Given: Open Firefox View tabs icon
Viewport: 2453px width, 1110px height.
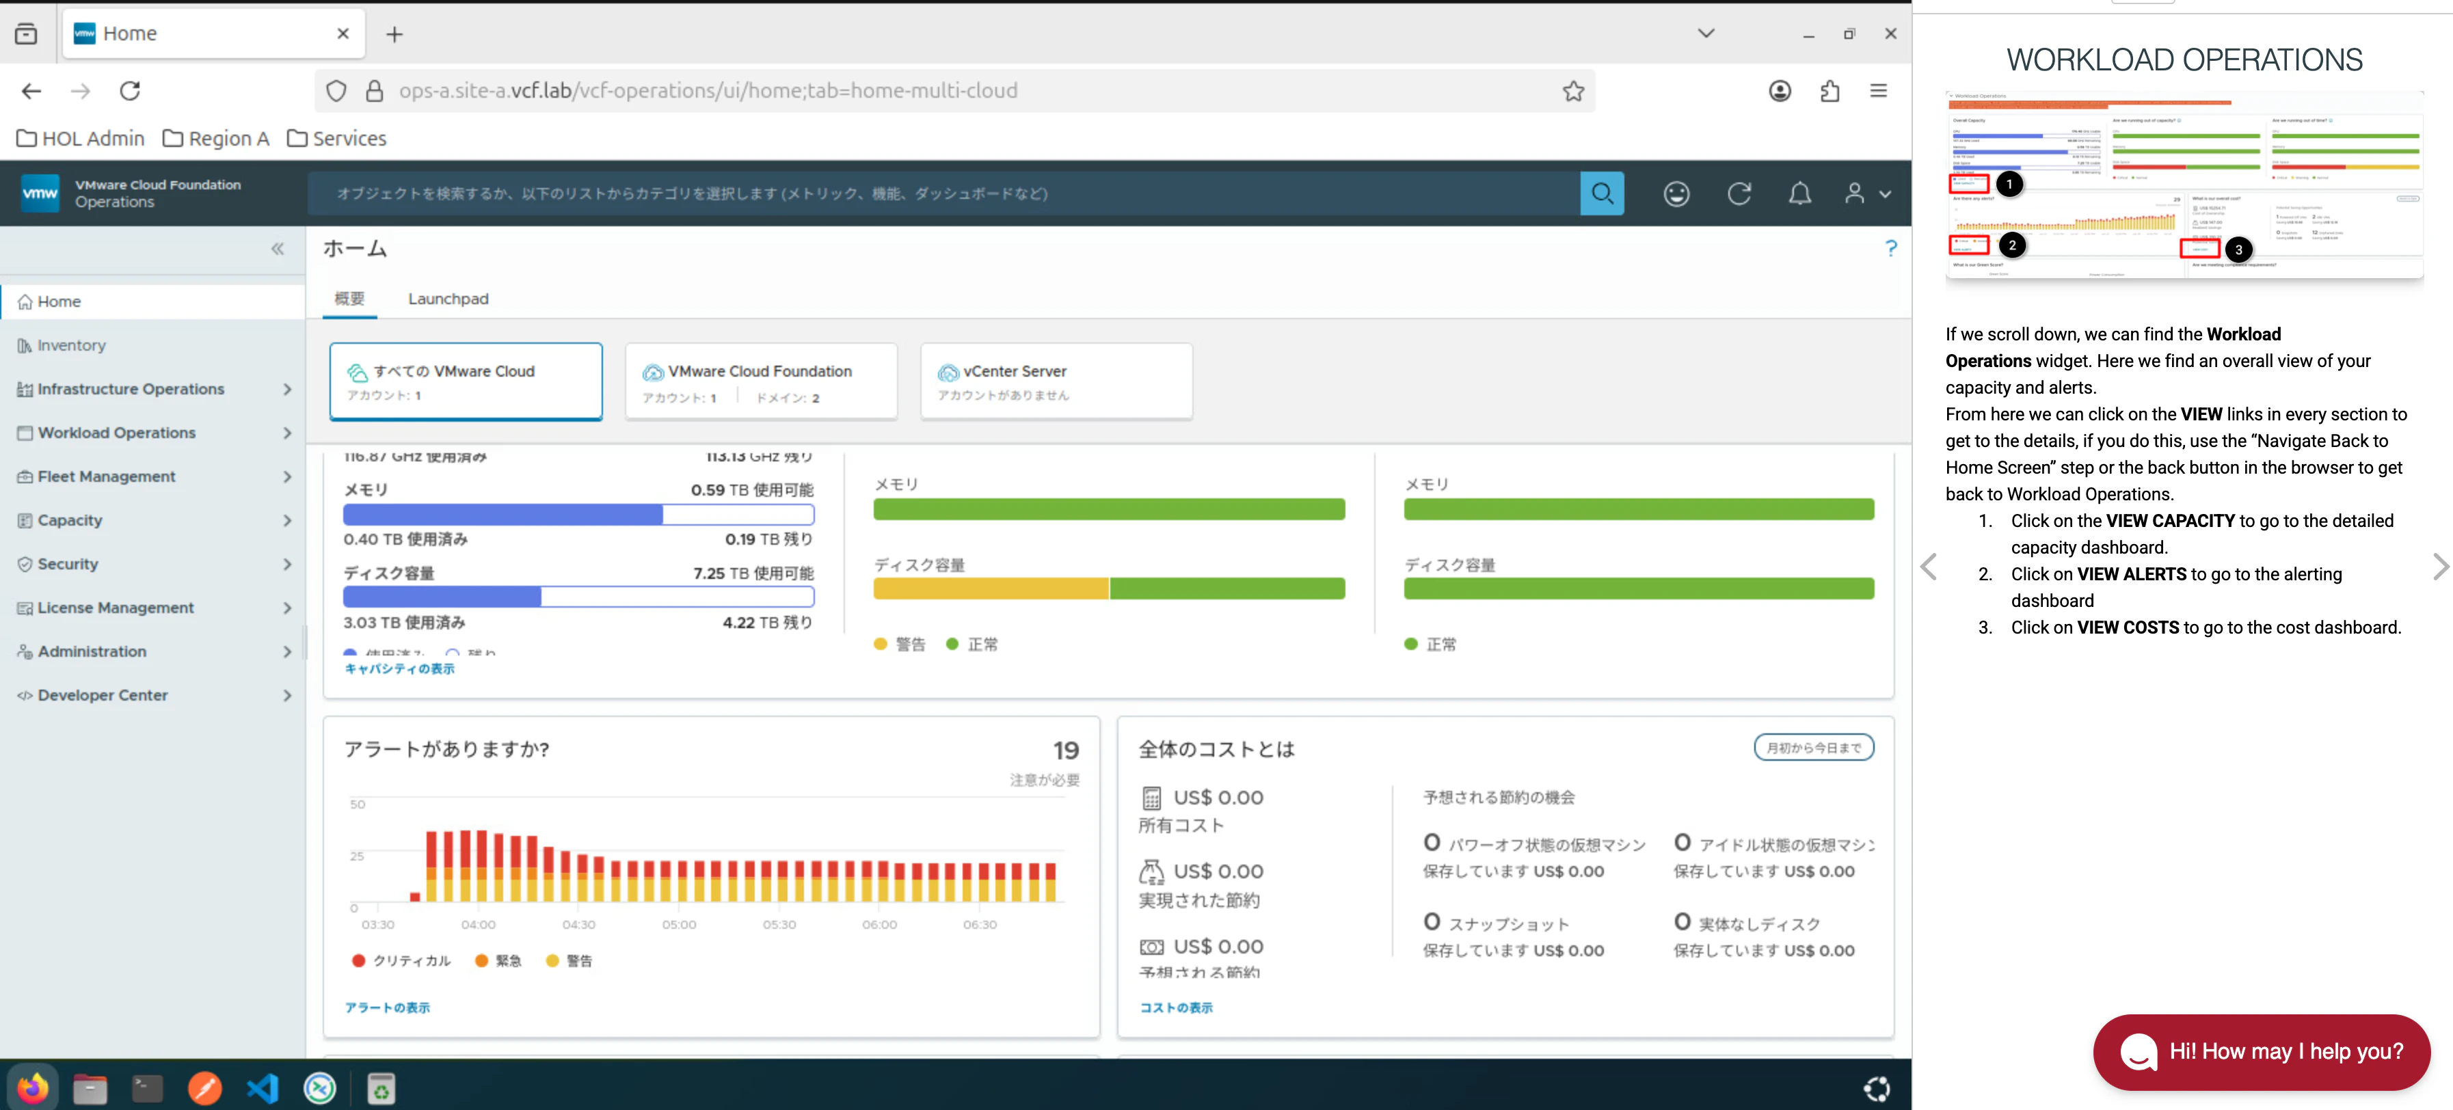Looking at the screenshot, I should click(x=26, y=34).
